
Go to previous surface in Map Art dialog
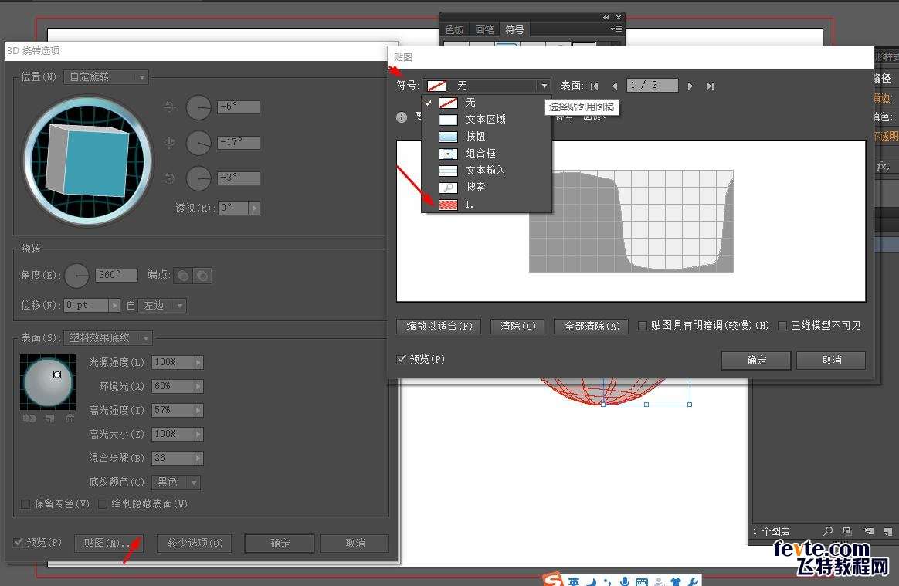click(x=615, y=86)
